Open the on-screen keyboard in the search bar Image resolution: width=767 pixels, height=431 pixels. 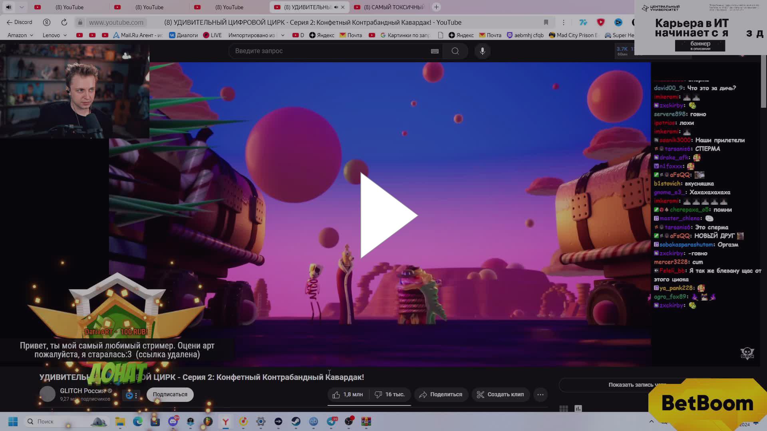[x=435, y=51]
